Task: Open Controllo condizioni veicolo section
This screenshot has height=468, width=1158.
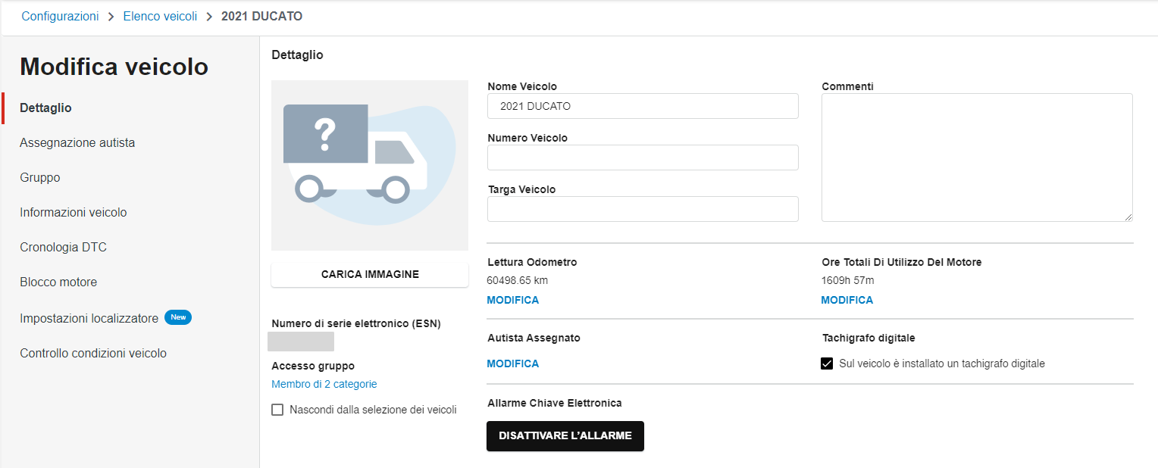Action: (93, 354)
